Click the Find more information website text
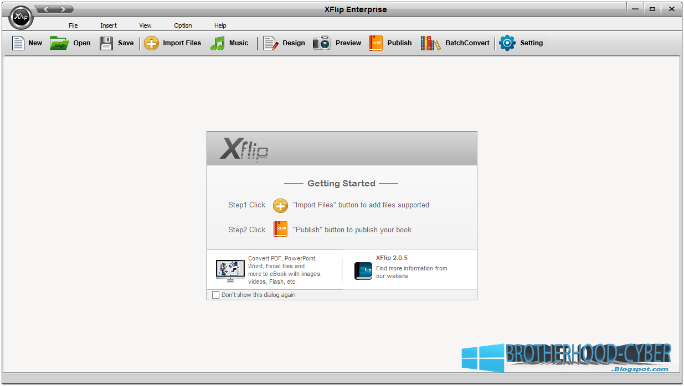The height and width of the screenshot is (386, 684). 412,272
